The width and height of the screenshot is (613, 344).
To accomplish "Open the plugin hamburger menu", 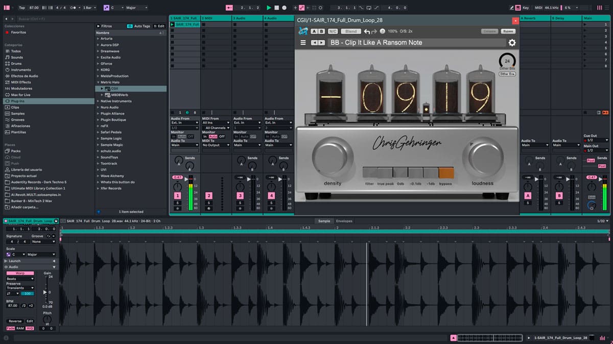I will 303,43.
